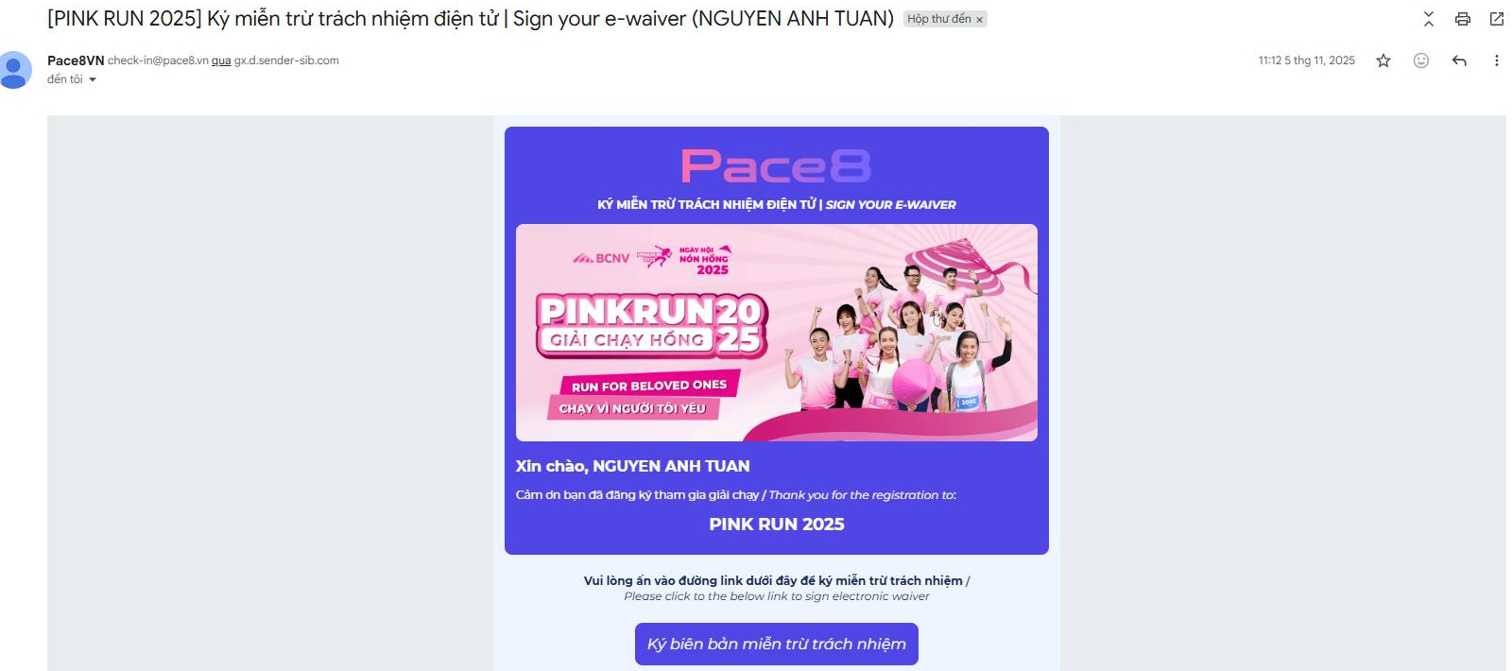Click the Pace8 logo in the email
Viewport: 1512px width, 671px height.
tap(776, 166)
